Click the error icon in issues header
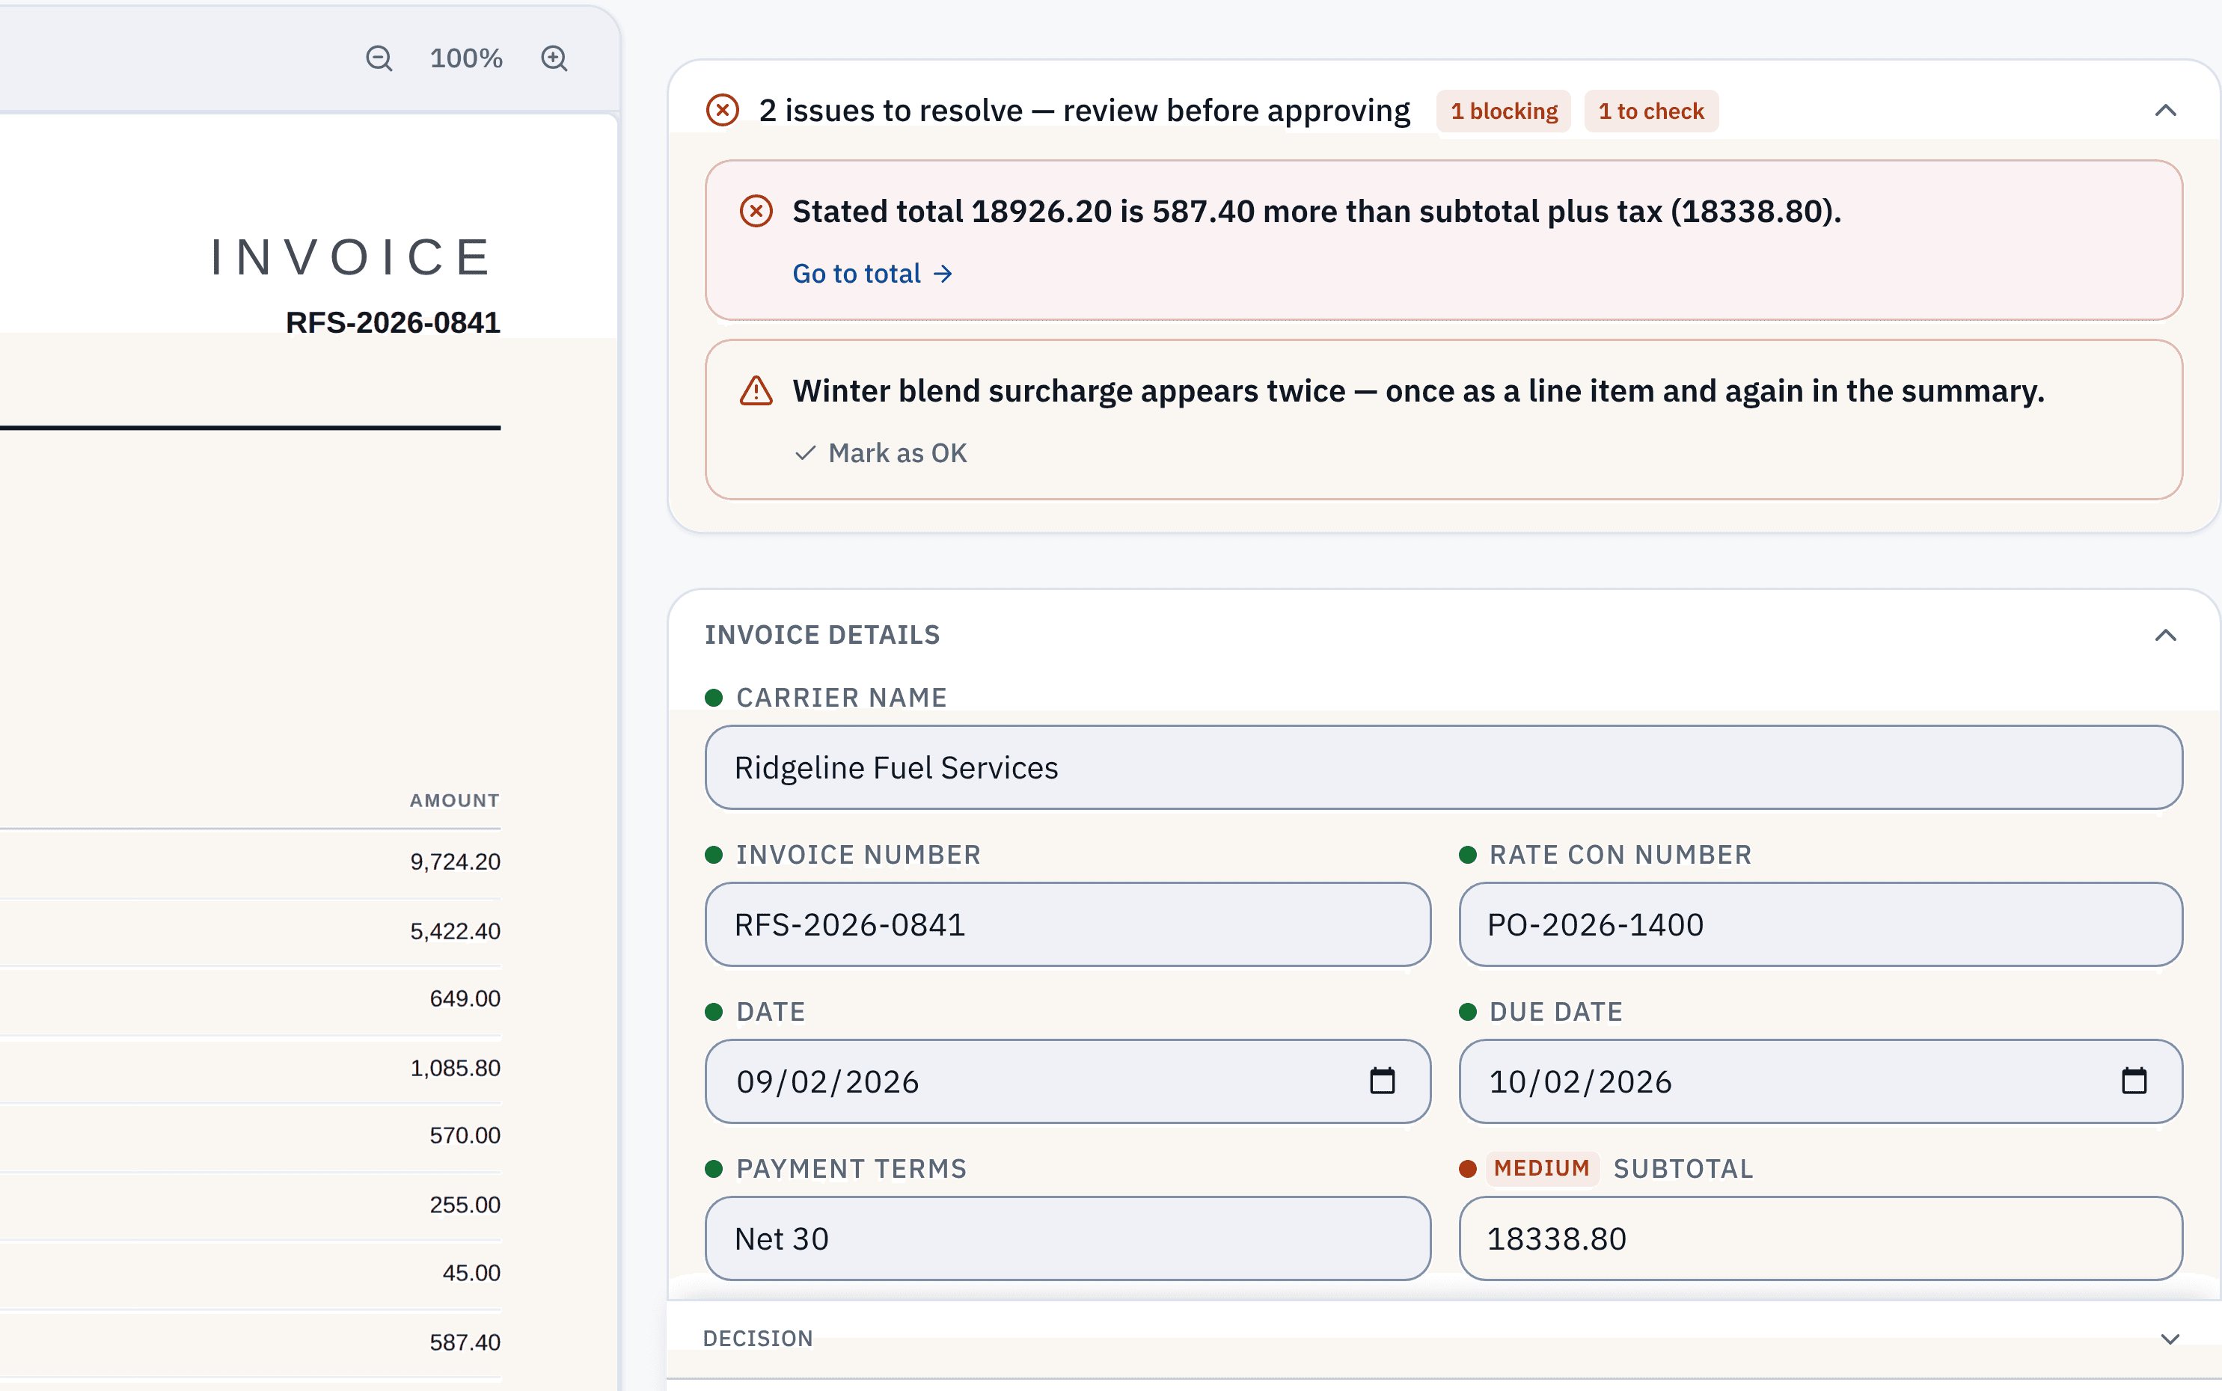Image resolution: width=2222 pixels, height=1391 pixels. (x=722, y=111)
